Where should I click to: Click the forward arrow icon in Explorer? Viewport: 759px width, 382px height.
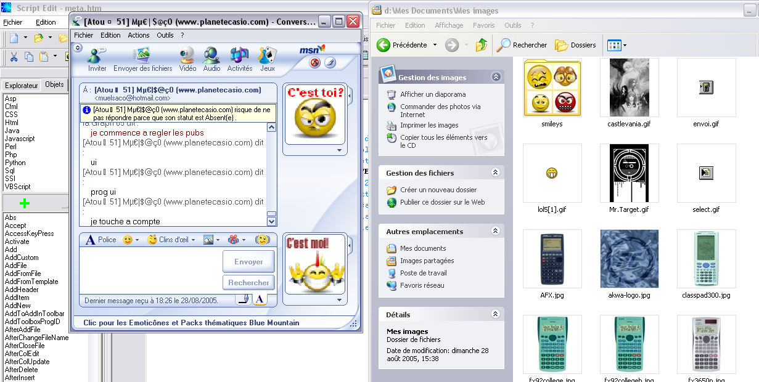[x=452, y=45]
